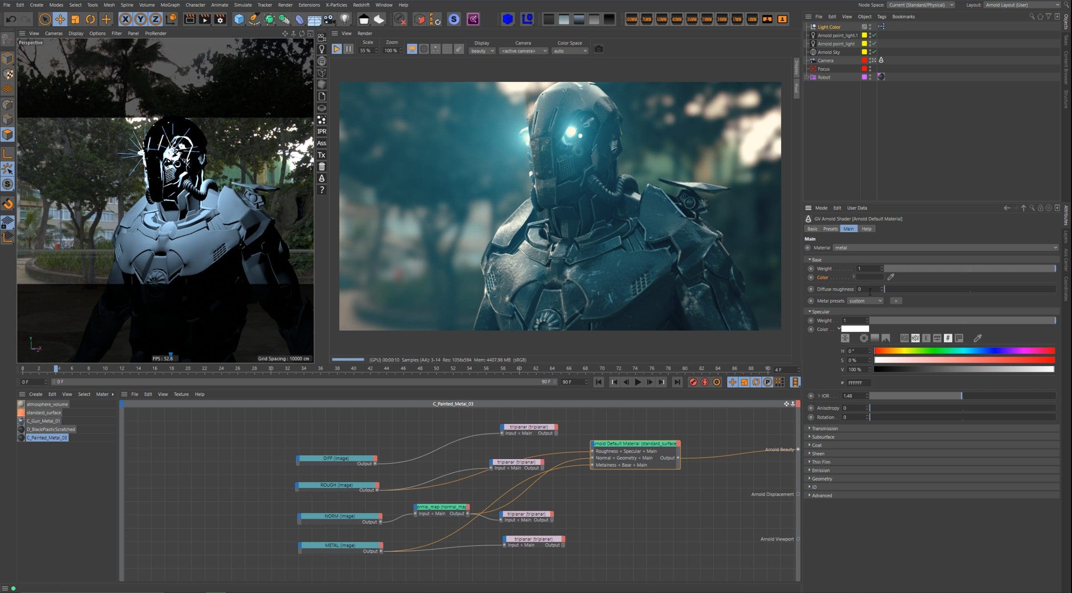Click the question mark help icon in Arnold sidebar

tap(322, 190)
